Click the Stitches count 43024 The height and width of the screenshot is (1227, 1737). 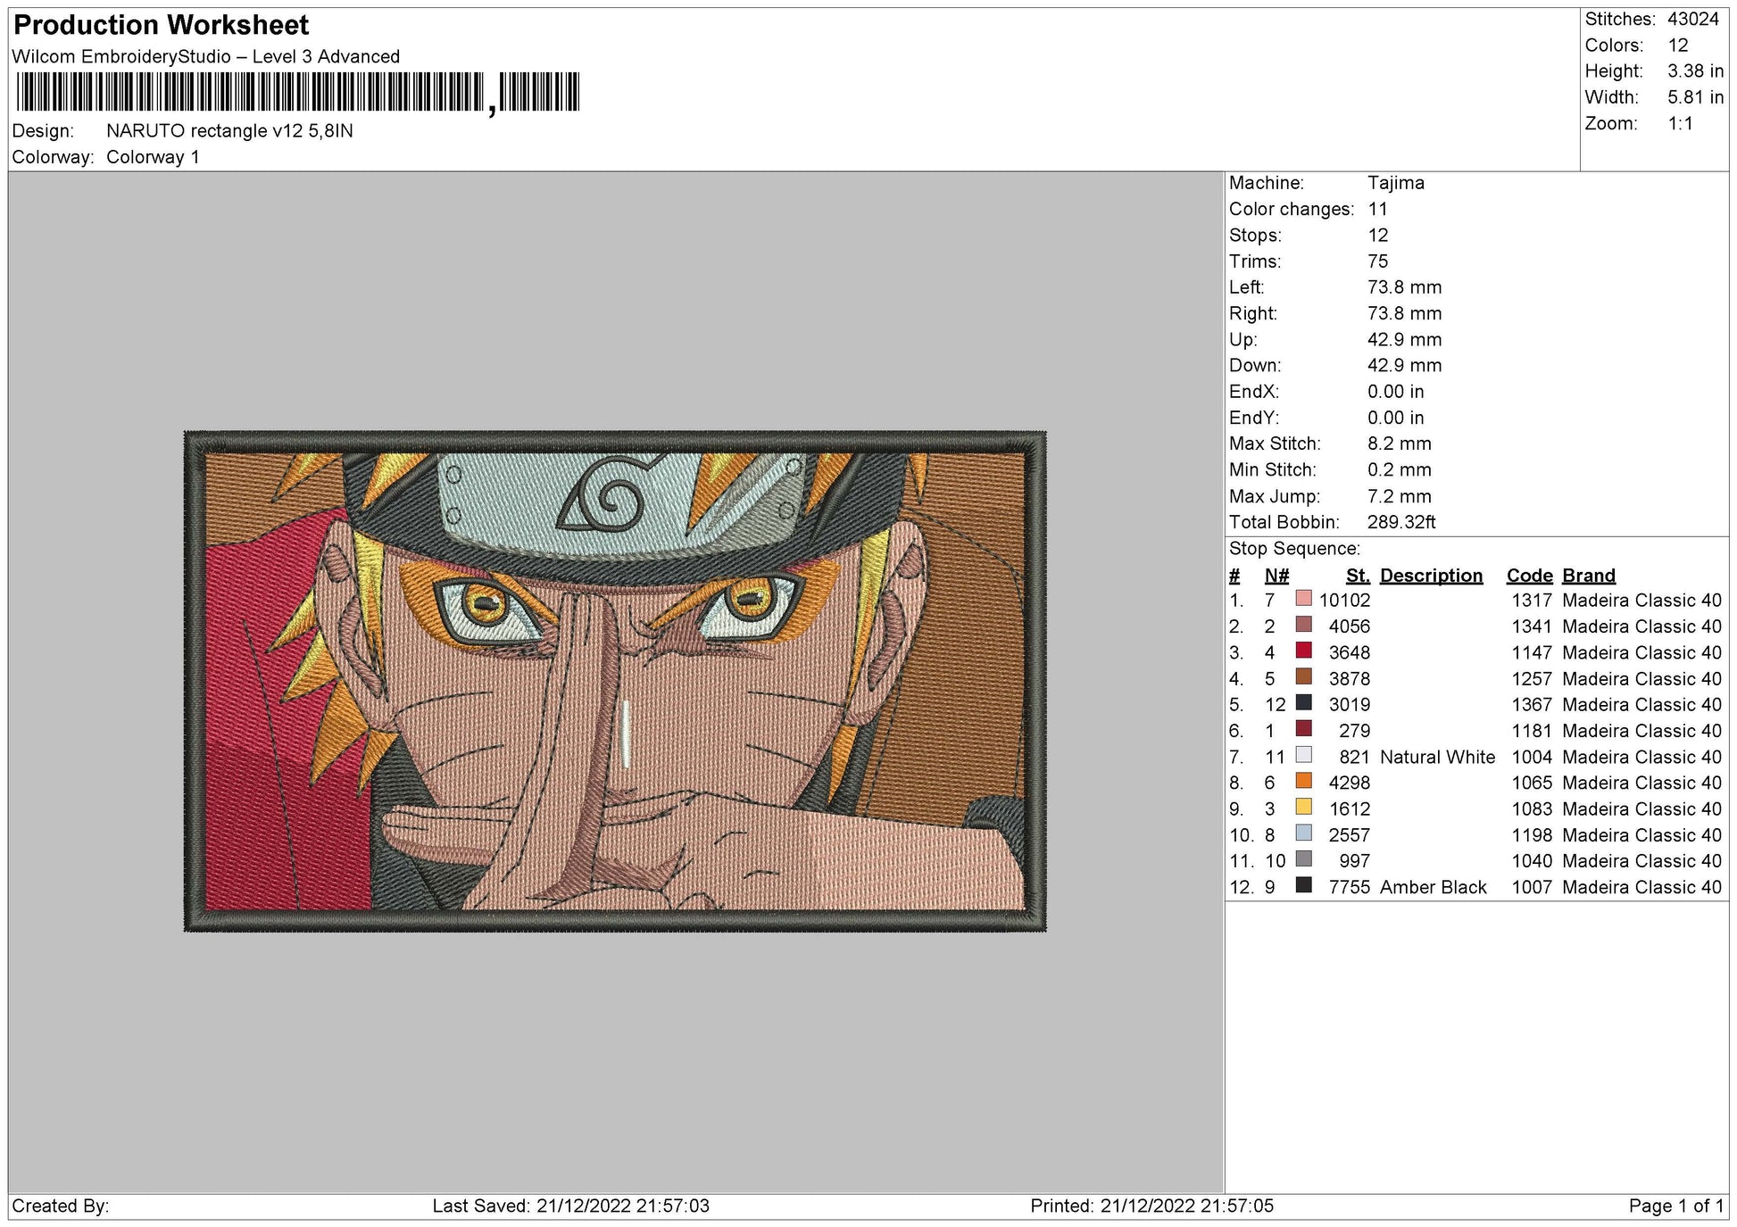[1694, 18]
